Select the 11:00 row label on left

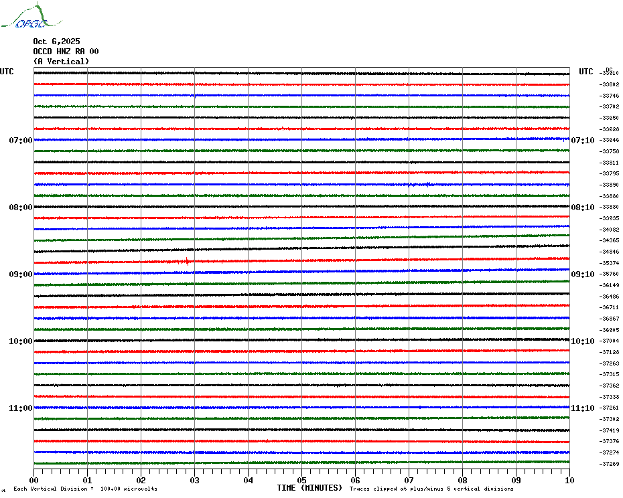pyautogui.click(x=20, y=408)
